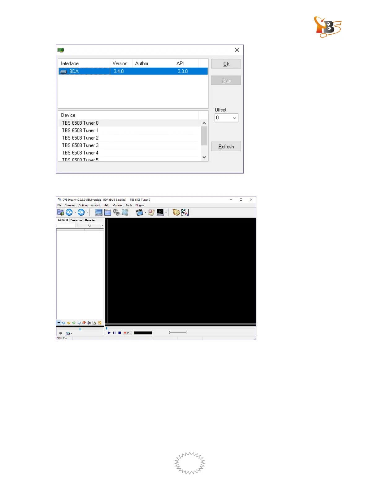
Task: Open the Plugins menu
Action: (x=140, y=205)
